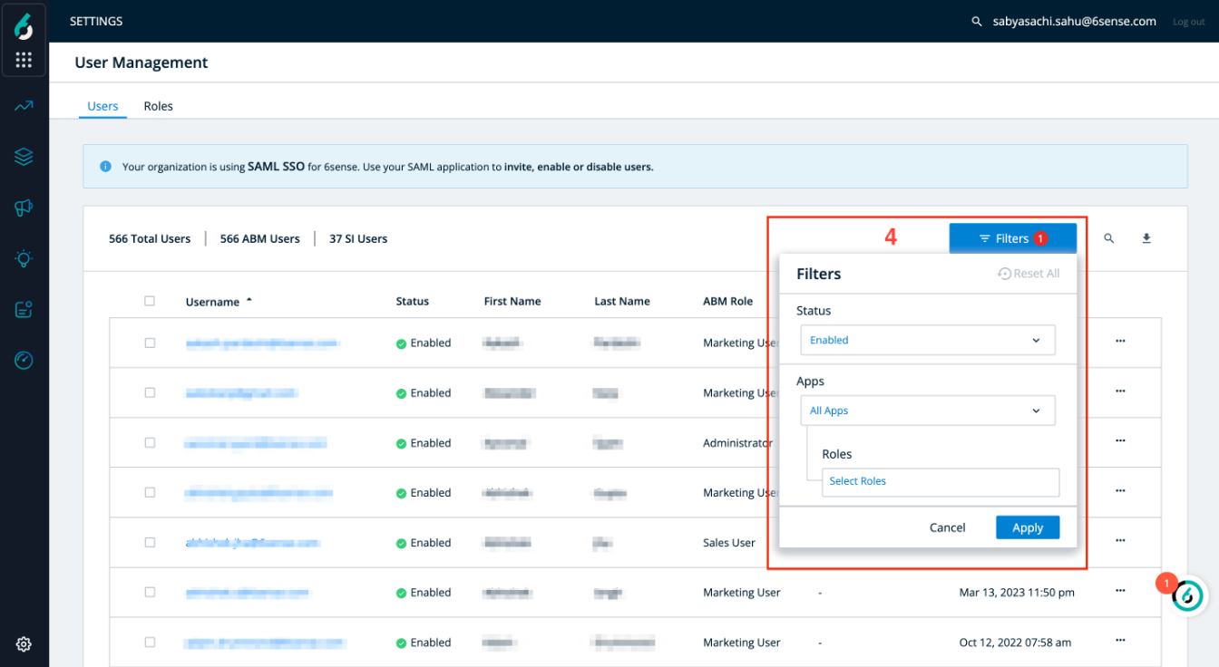Tick the checkbox of the Sales User row

(x=150, y=542)
